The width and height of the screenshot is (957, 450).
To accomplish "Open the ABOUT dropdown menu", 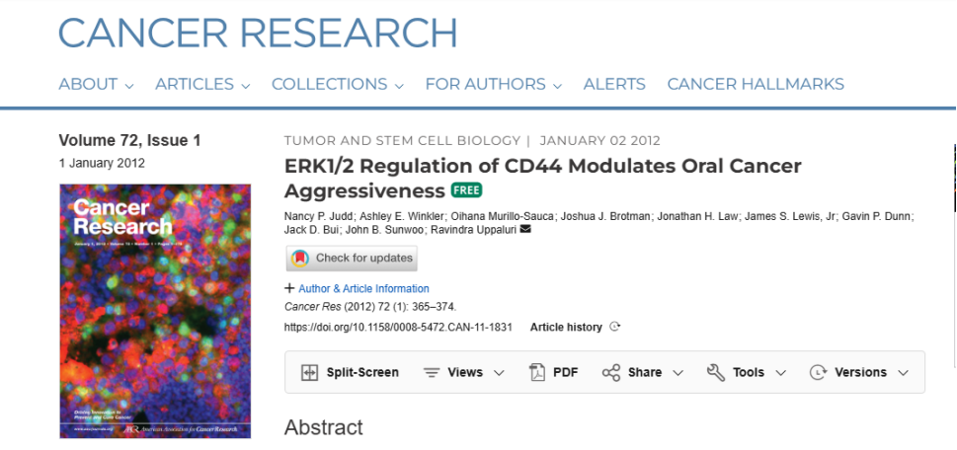I will pos(96,84).
